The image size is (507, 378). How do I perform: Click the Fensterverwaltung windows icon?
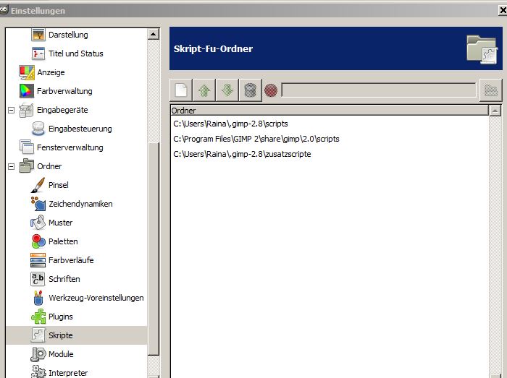tap(27, 147)
